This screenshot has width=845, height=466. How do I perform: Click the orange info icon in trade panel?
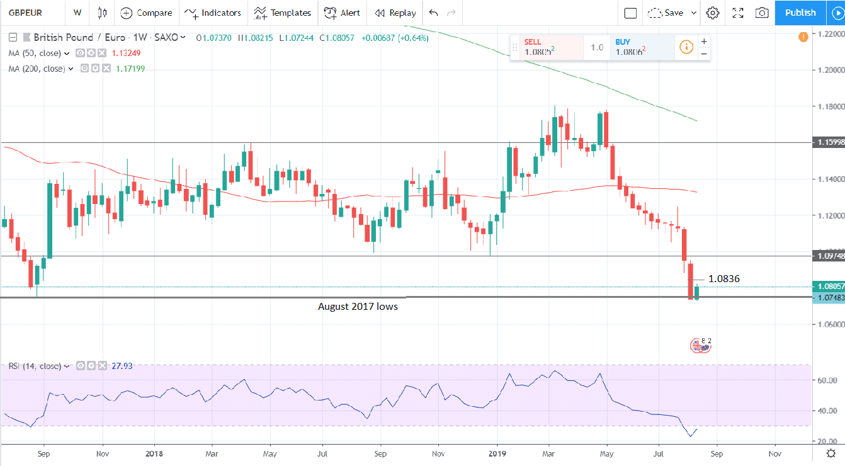pyautogui.click(x=686, y=47)
